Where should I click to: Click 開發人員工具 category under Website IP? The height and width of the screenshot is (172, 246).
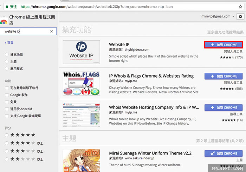coord(233,51)
